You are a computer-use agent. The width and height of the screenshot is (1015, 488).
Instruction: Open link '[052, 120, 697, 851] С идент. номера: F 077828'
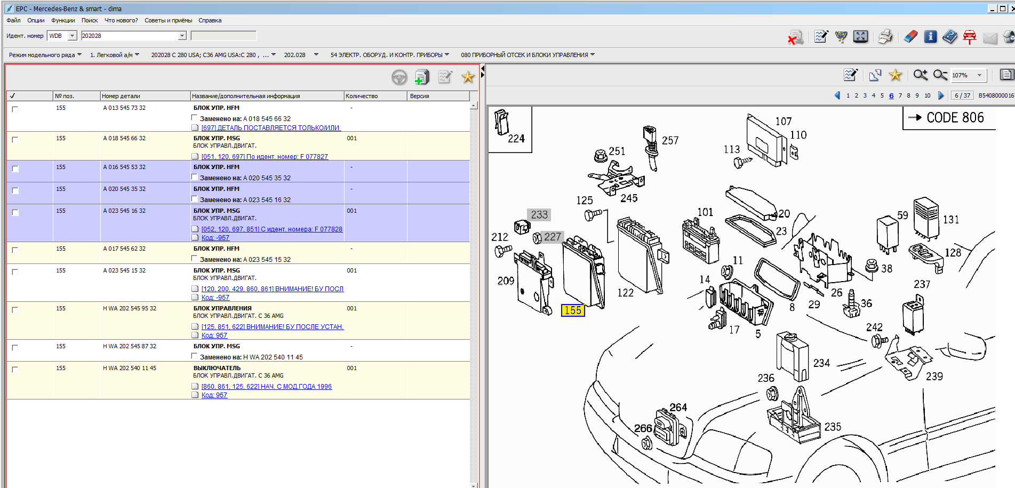tap(272, 229)
